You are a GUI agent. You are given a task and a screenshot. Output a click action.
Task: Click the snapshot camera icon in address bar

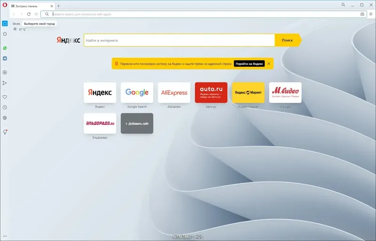362,14
